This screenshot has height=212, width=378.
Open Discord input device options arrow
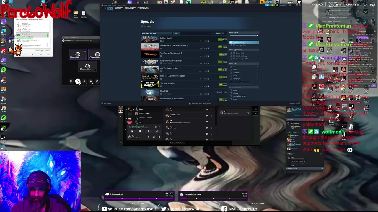tap(151, 137)
